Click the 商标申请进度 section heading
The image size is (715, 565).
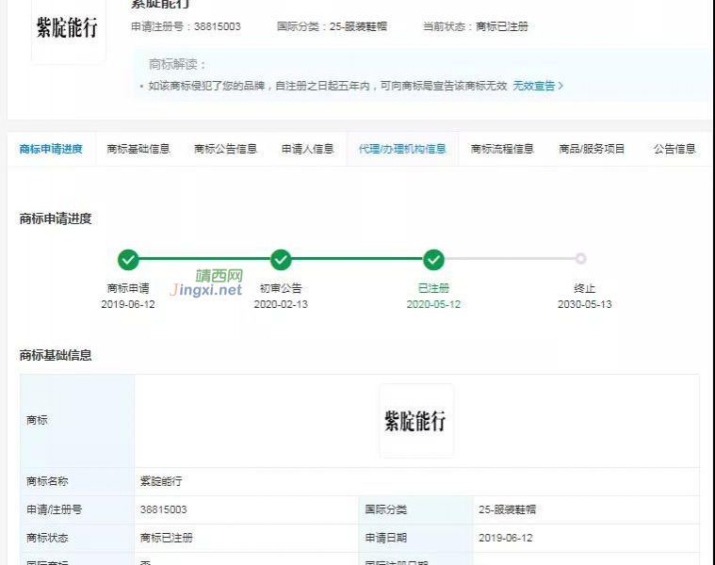[x=56, y=218]
